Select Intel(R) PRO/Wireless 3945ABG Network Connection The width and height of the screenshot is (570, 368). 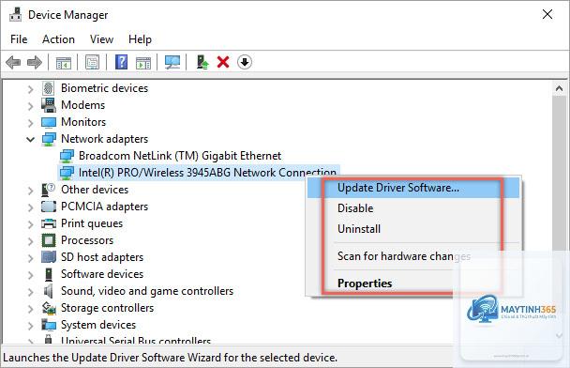tap(207, 173)
